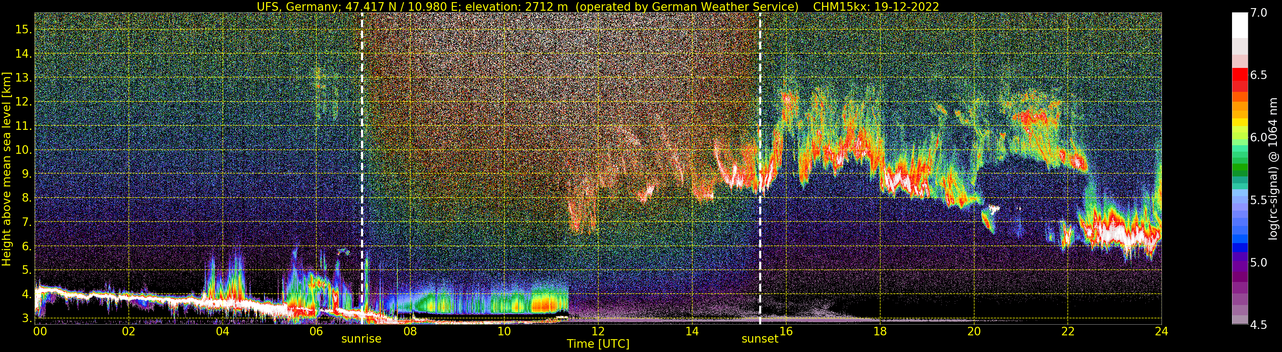This screenshot has width=1282, height=352.
Task: Click time tick '00' on the x-axis
Action: click(x=40, y=331)
